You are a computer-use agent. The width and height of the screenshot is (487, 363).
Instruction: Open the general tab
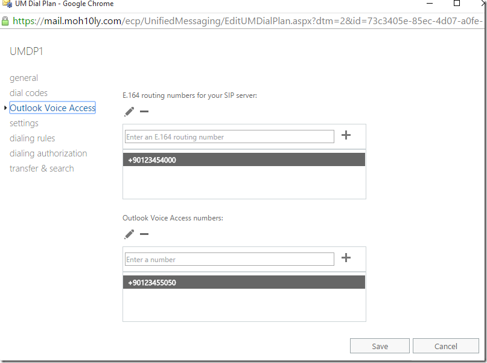point(24,78)
